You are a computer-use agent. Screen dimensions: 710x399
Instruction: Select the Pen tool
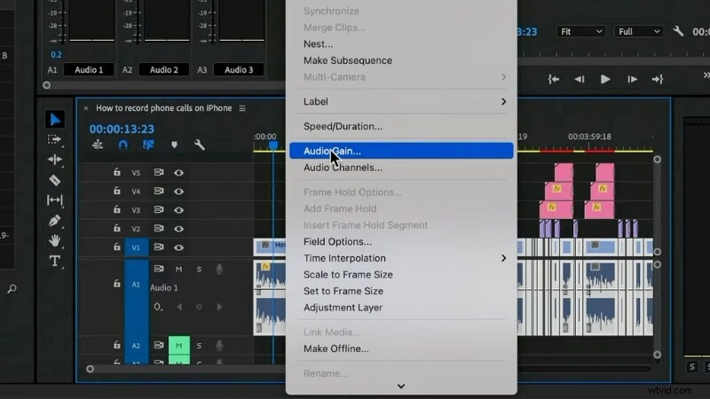click(x=54, y=220)
